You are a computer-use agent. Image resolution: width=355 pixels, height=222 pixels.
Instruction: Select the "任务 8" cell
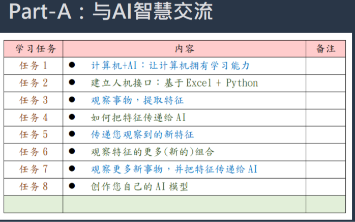(x=33, y=187)
